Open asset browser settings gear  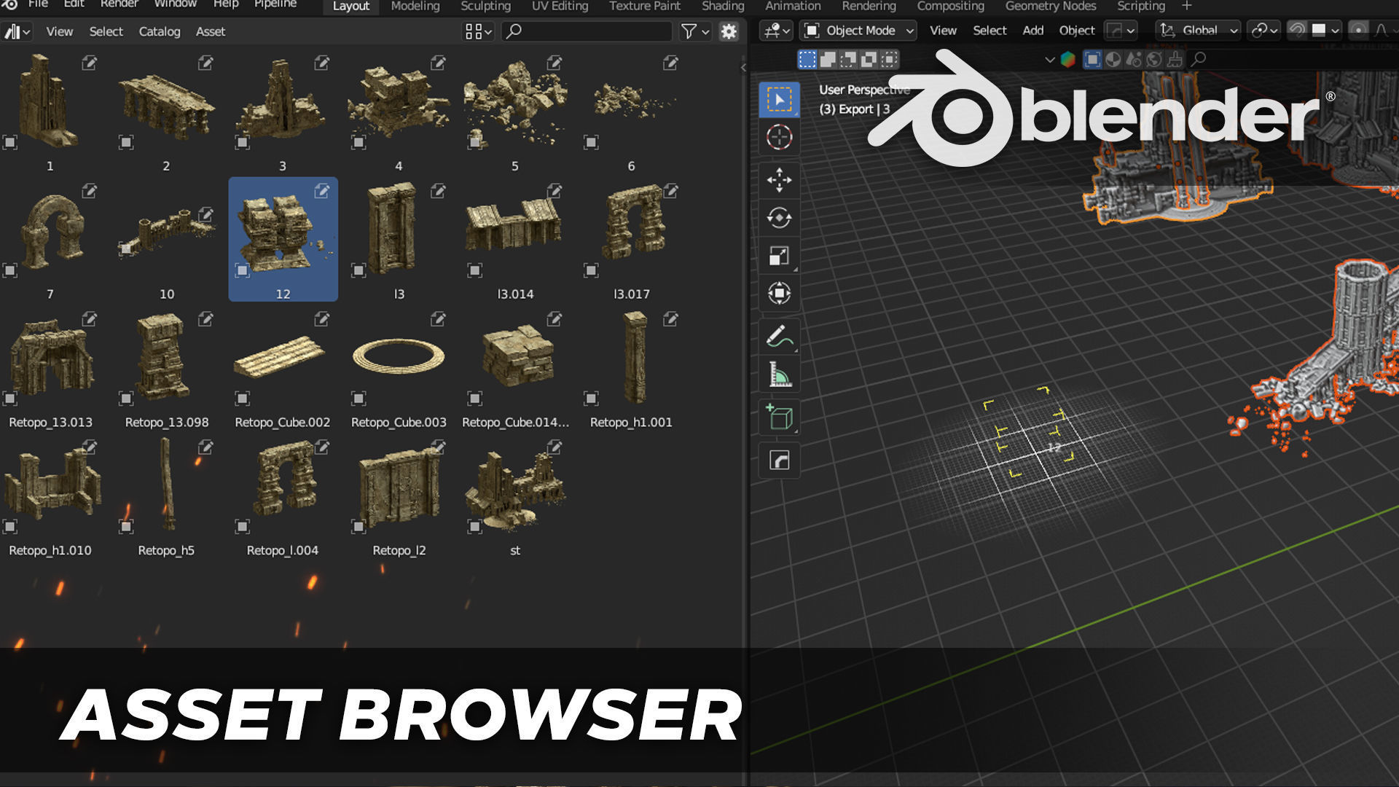click(x=729, y=31)
